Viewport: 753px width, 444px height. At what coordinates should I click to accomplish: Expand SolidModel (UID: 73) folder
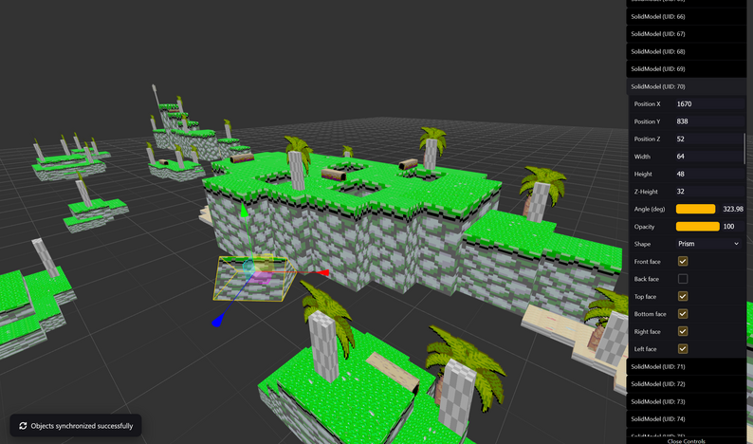pyautogui.click(x=687, y=401)
